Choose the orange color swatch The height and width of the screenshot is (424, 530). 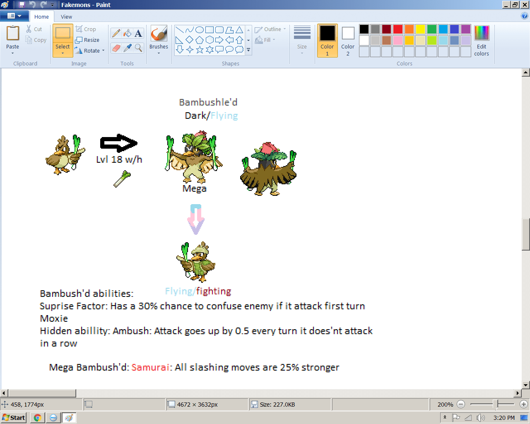(x=409, y=29)
